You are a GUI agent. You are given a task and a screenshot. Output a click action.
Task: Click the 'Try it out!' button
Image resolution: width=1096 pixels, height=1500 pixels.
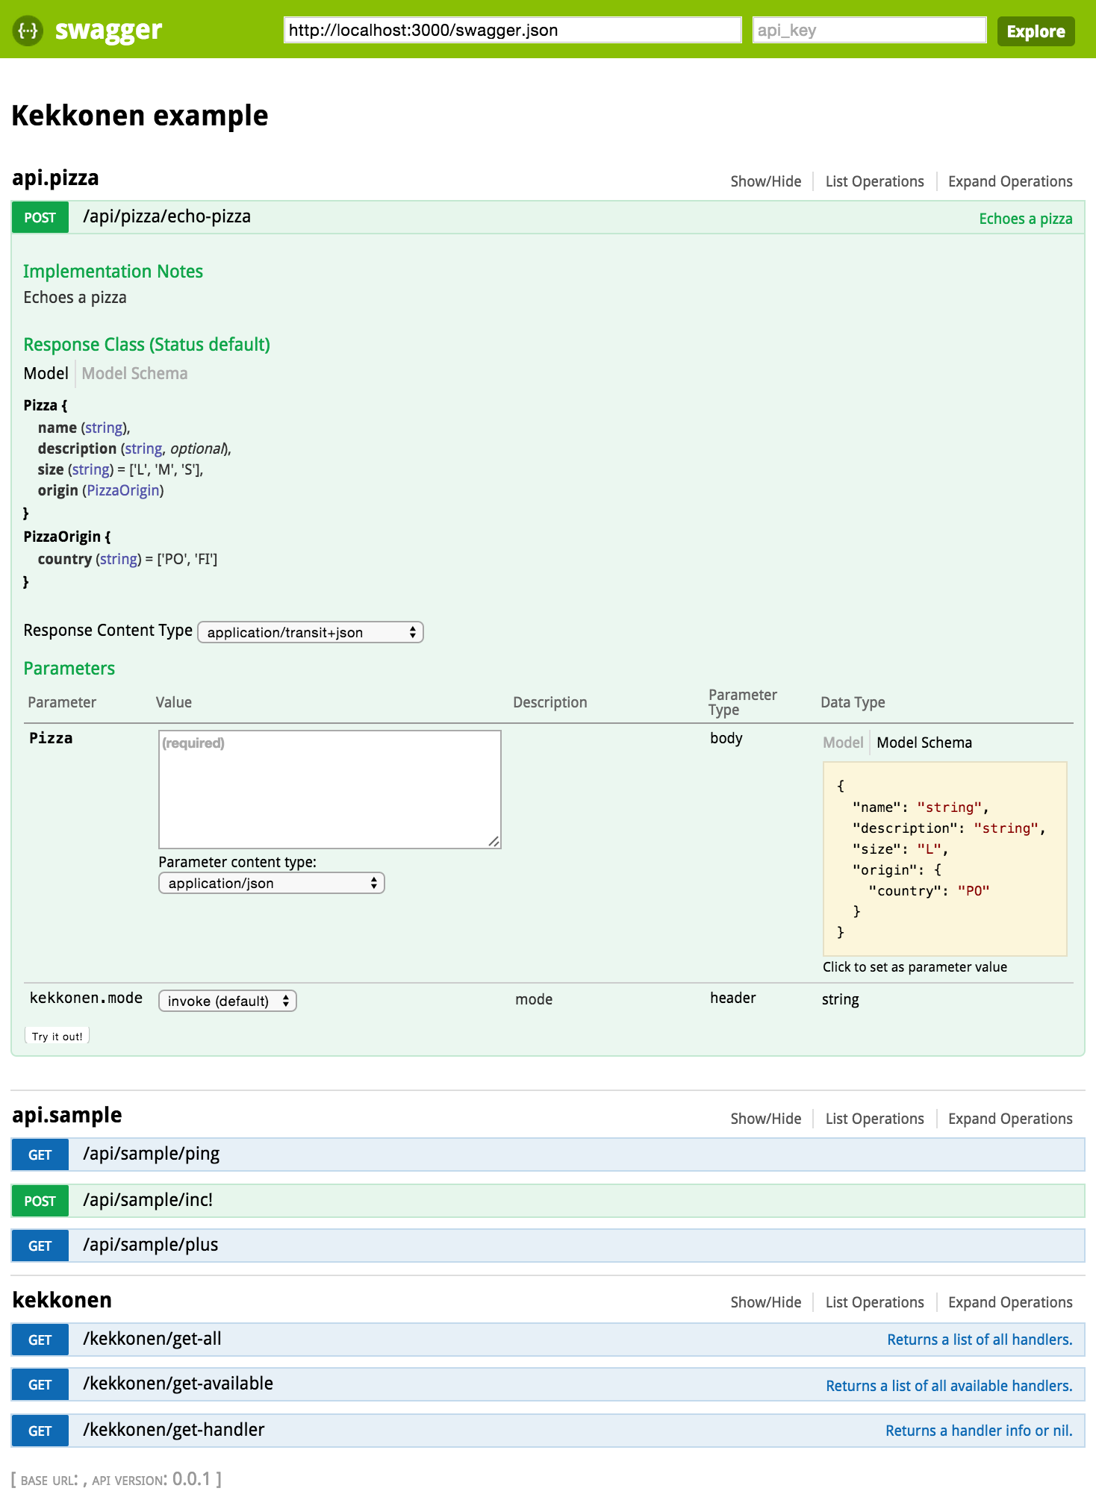coord(57,1036)
